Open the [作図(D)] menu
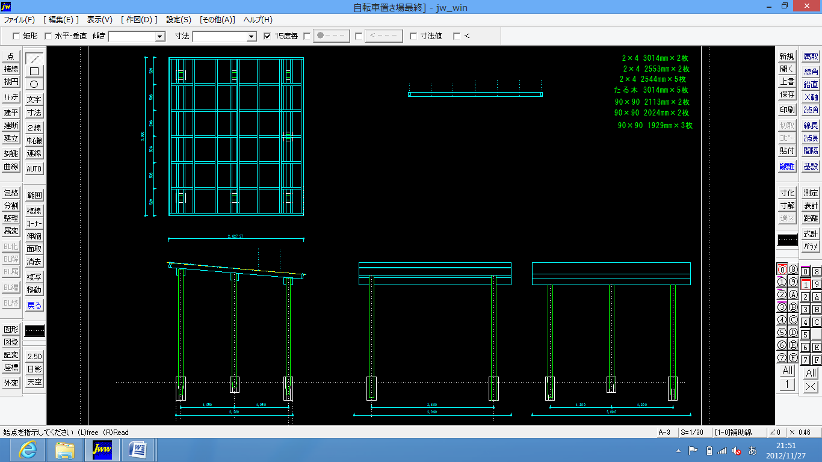The width and height of the screenshot is (822, 462). pos(139,20)
